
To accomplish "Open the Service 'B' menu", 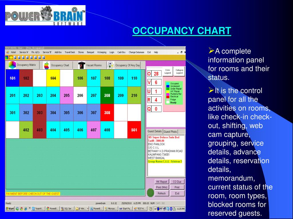I will [x=47, y=52].
